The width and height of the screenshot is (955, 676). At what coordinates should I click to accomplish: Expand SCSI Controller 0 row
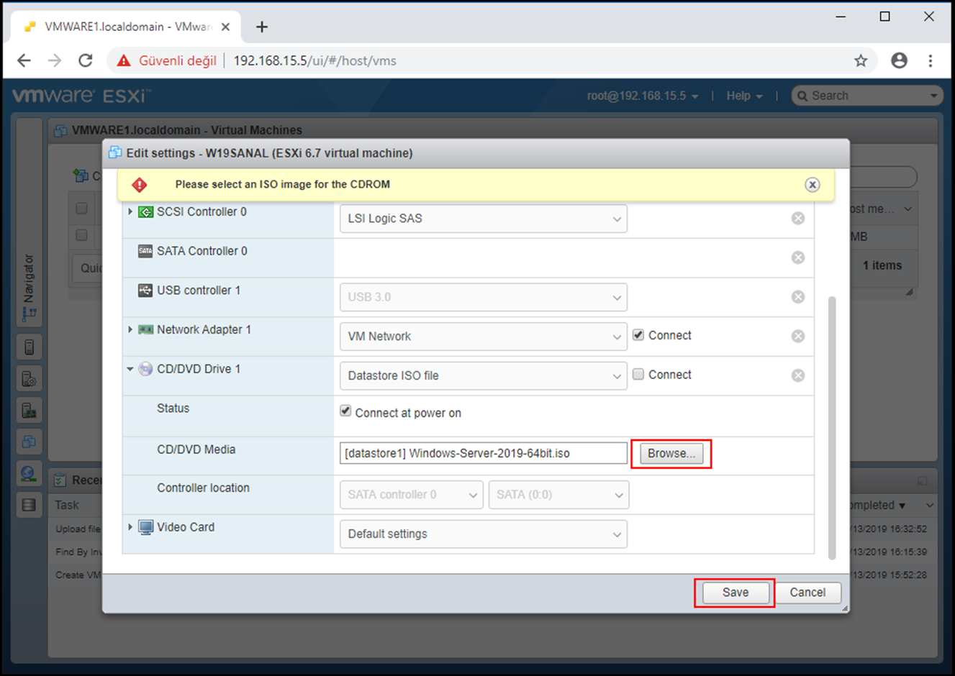pos(130,211)
